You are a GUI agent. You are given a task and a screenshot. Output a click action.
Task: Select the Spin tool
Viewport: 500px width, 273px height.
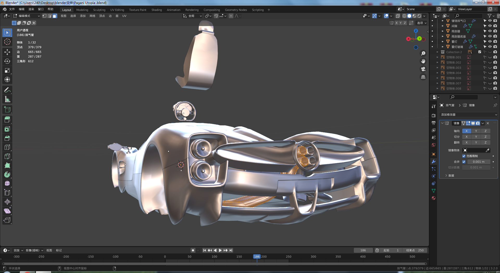click(x=7, y=175)
